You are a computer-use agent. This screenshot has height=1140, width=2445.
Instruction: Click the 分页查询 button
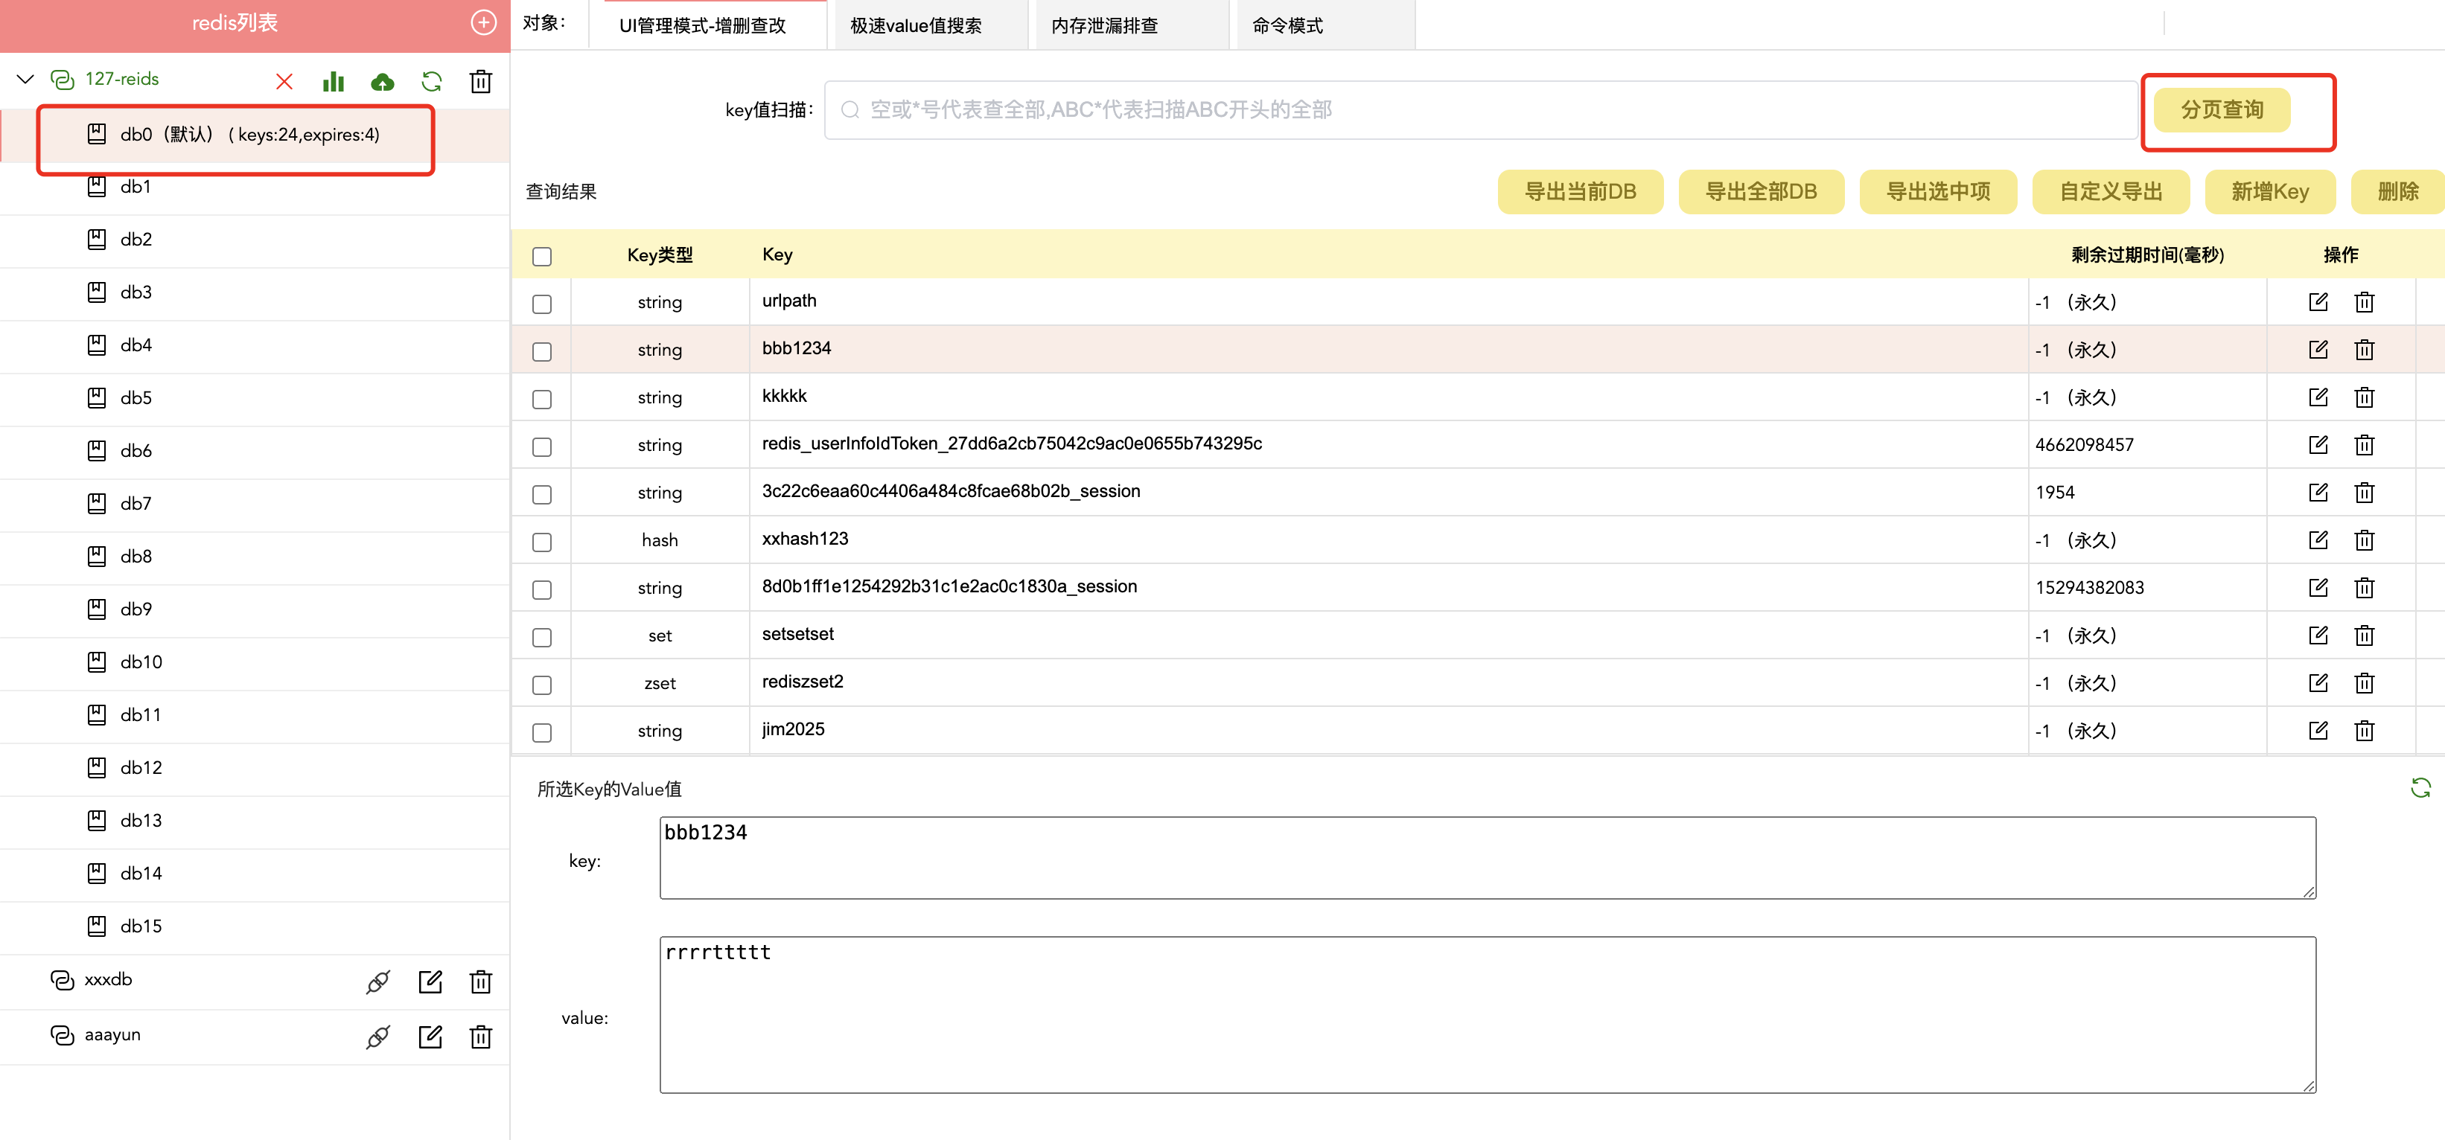tap(2221, 110)
